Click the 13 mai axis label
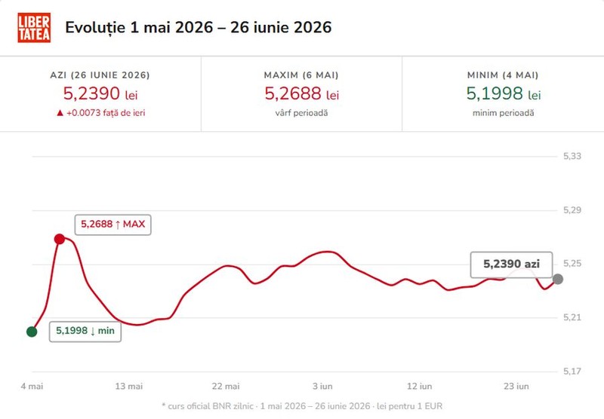Viewport: 604px width, 419px height. click(x=128, y=386)
